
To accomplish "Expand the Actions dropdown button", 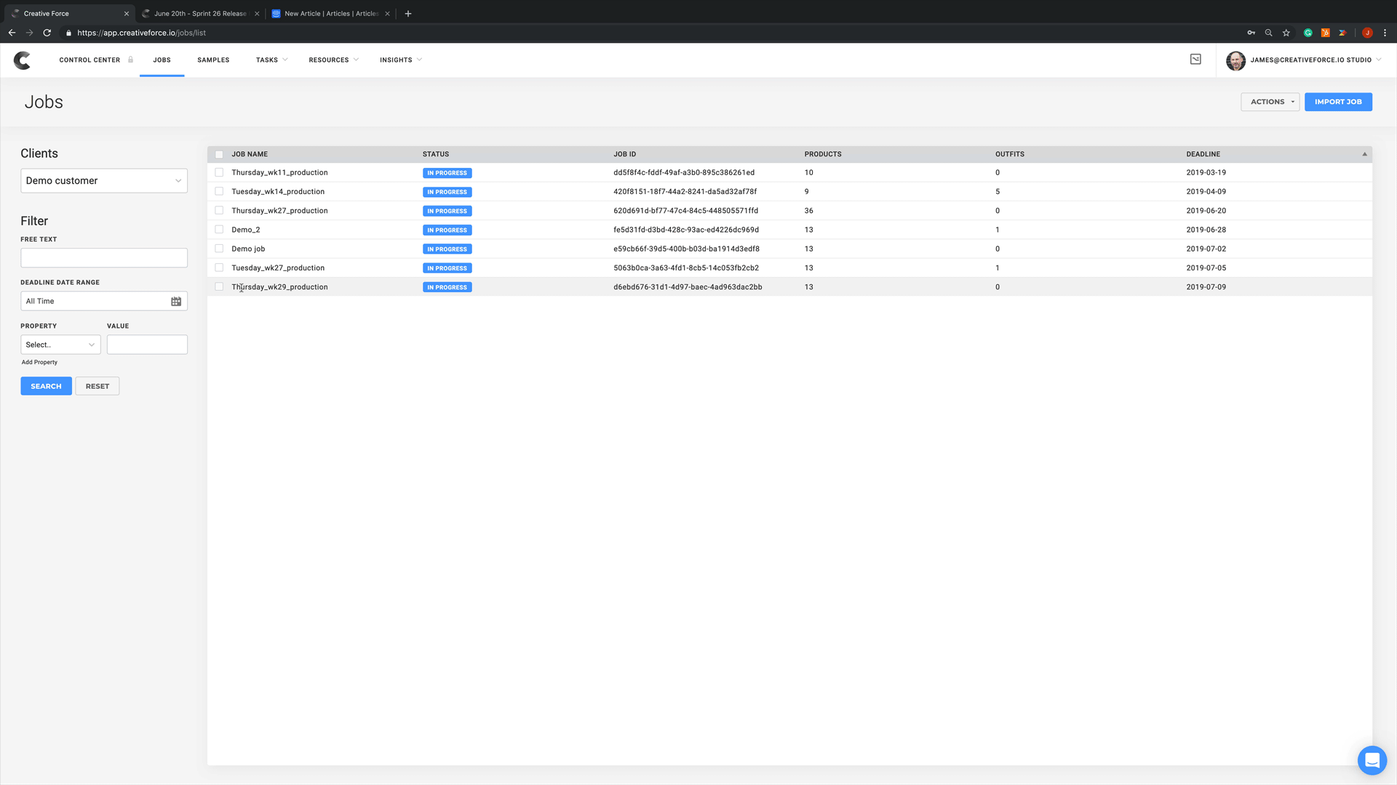I will pos(1270,102).
